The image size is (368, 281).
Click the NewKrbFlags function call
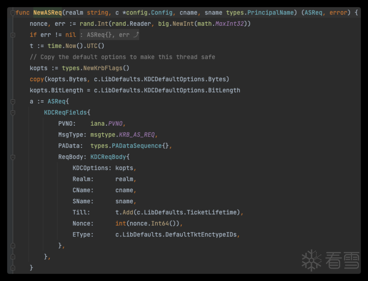(x=103, y=68)
